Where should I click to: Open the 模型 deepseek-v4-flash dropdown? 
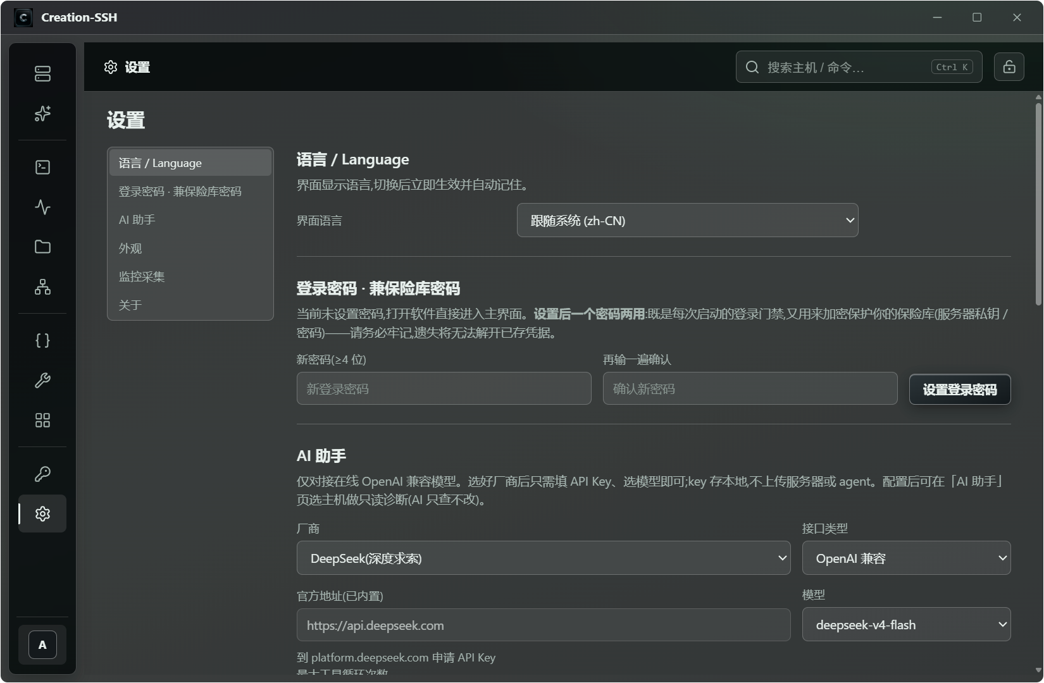coord(906,624)
